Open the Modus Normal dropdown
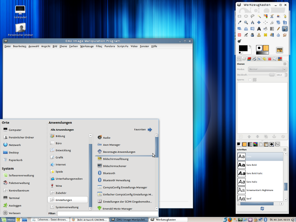This screenshot has width=296, height=222. pyautogui.click(x=268, y=69)
